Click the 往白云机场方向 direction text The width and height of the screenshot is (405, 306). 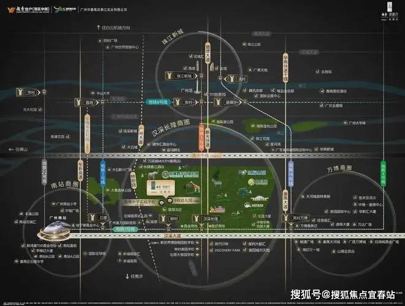coord(116,28)
